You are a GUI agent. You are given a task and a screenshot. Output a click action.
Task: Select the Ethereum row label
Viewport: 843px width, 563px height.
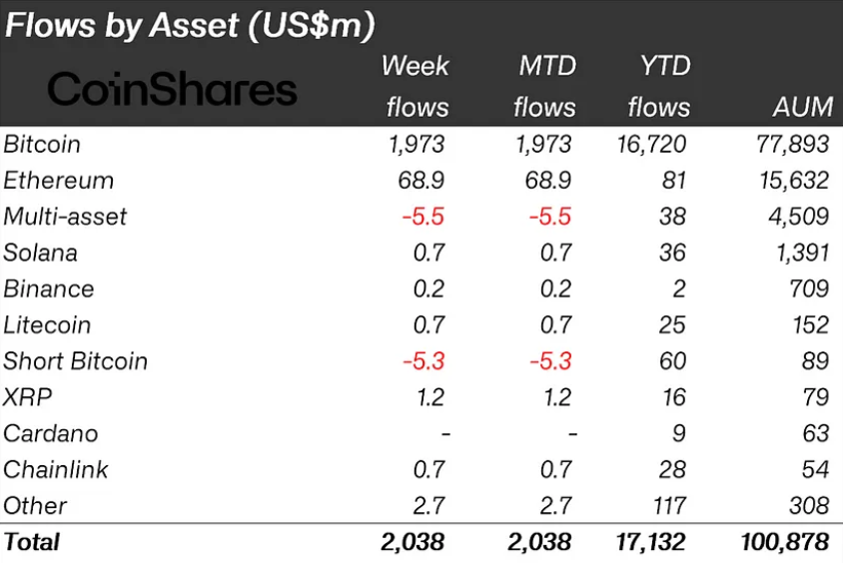point(58,181)
